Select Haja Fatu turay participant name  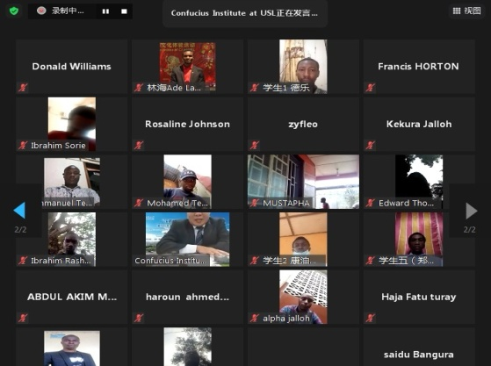coord(419,297)
